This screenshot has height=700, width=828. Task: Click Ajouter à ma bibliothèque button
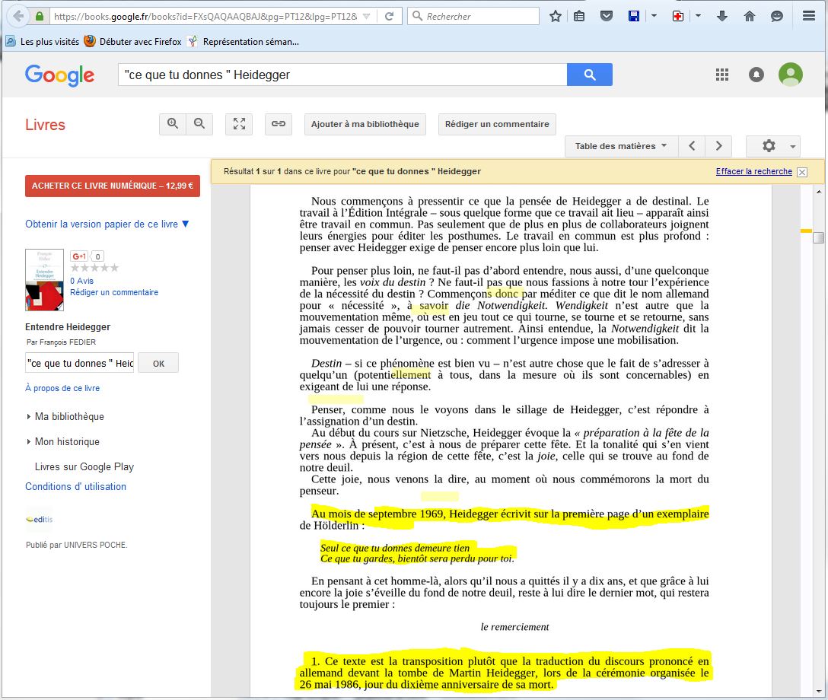(365, 124)
